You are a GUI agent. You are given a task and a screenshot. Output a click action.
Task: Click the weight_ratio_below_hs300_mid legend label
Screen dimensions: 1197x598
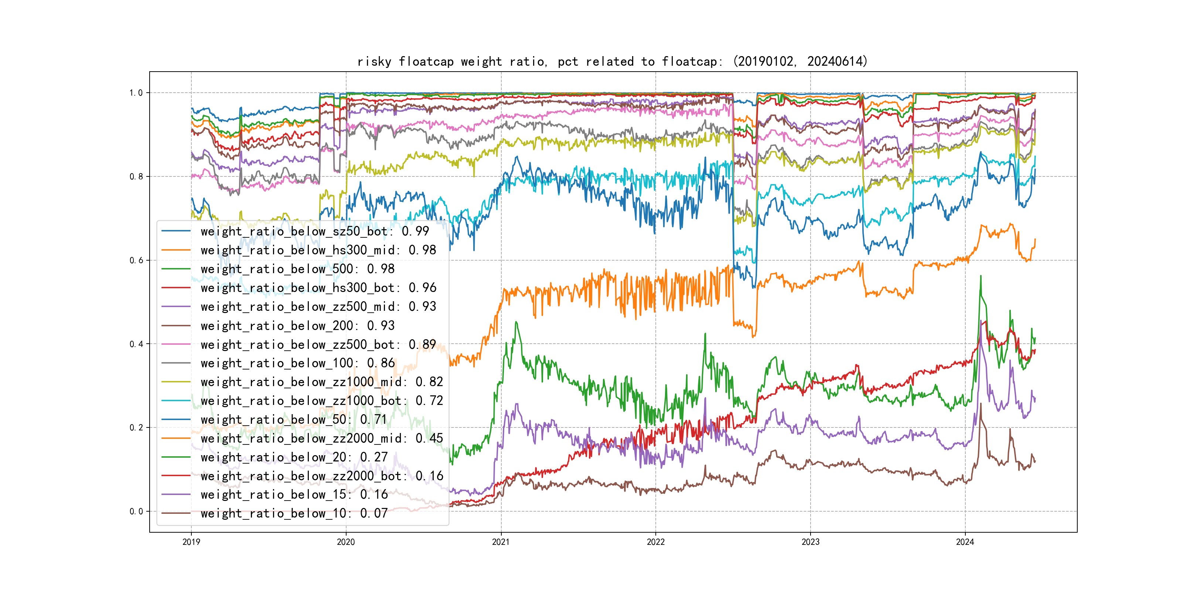coord(318,250)
